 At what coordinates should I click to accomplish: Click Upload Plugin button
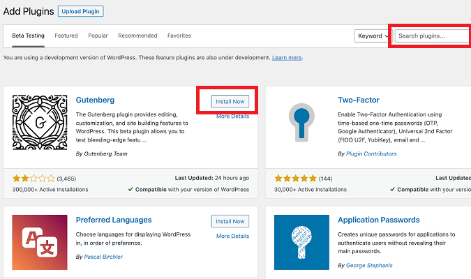(80, 11)
